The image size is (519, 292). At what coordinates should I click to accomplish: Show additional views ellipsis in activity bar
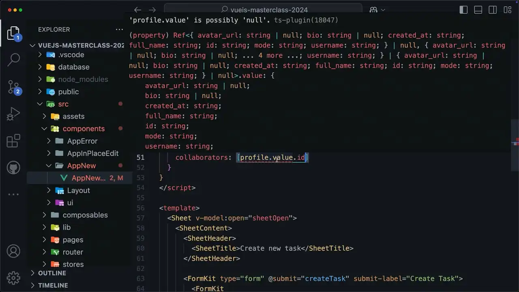pyautogui.click(x=13, y=194)
